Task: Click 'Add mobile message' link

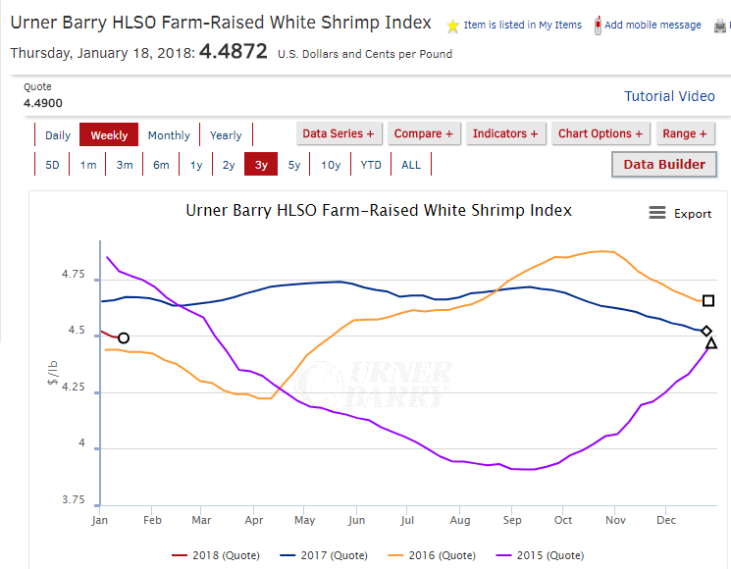Action: pos(653,26)
